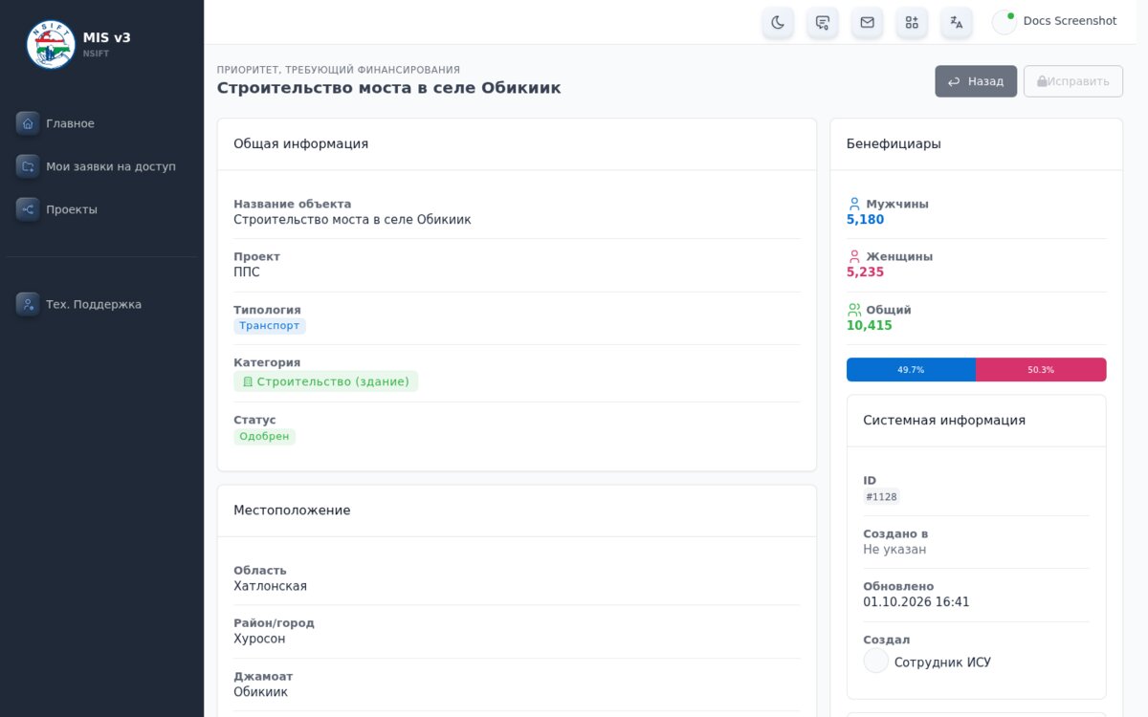Click the Сотрудник ИСУ avatar
This screenshot has width=1148, height=717.
(x=876, y=662)
